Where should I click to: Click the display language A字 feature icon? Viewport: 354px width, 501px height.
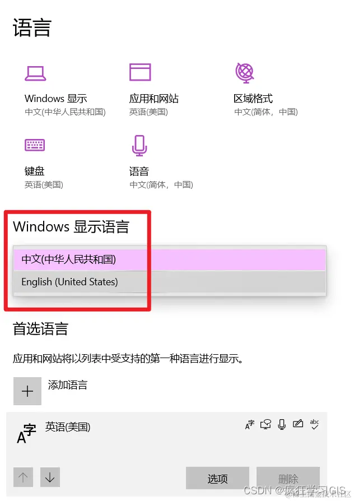point(249,425)
